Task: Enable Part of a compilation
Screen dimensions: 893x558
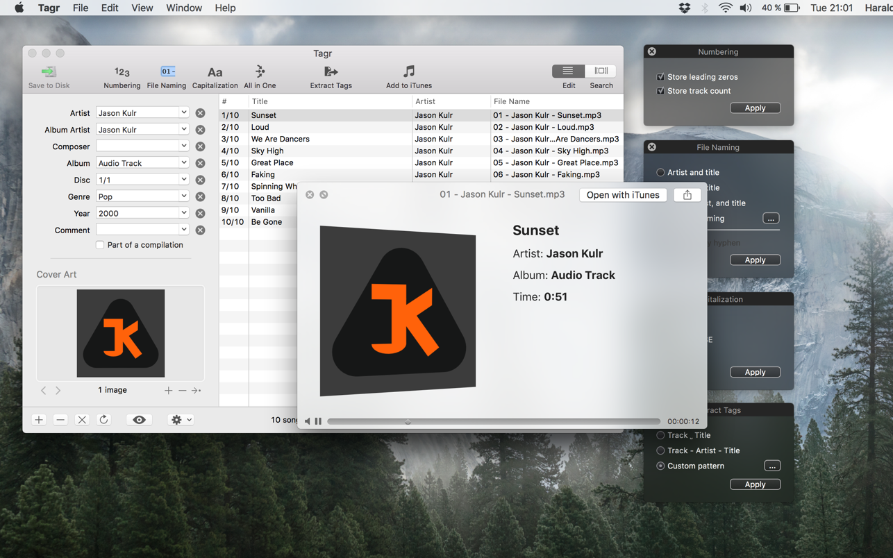Action: click(x=100, y=245)
